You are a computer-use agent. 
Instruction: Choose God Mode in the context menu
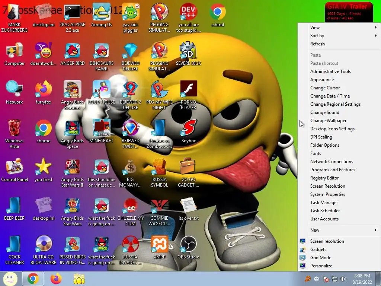pos(339,258)
